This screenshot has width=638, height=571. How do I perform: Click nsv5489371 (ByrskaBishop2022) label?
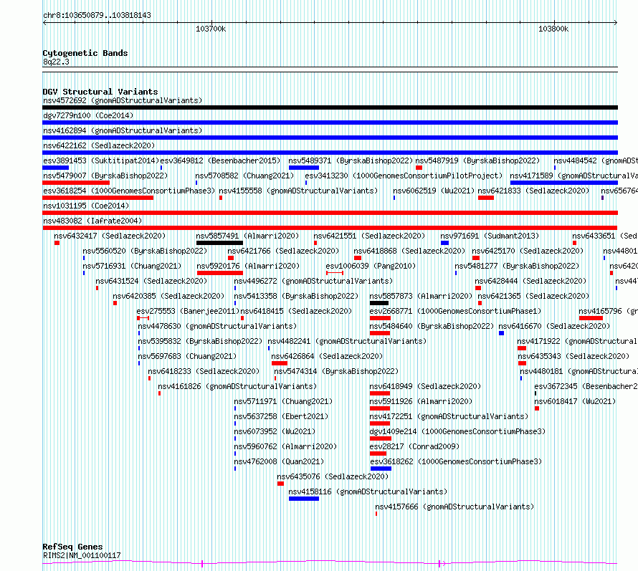[351, 160]
